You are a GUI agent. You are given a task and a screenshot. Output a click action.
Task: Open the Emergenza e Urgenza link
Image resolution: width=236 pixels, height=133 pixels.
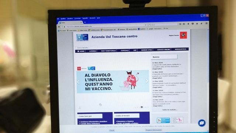pos(125,121)
